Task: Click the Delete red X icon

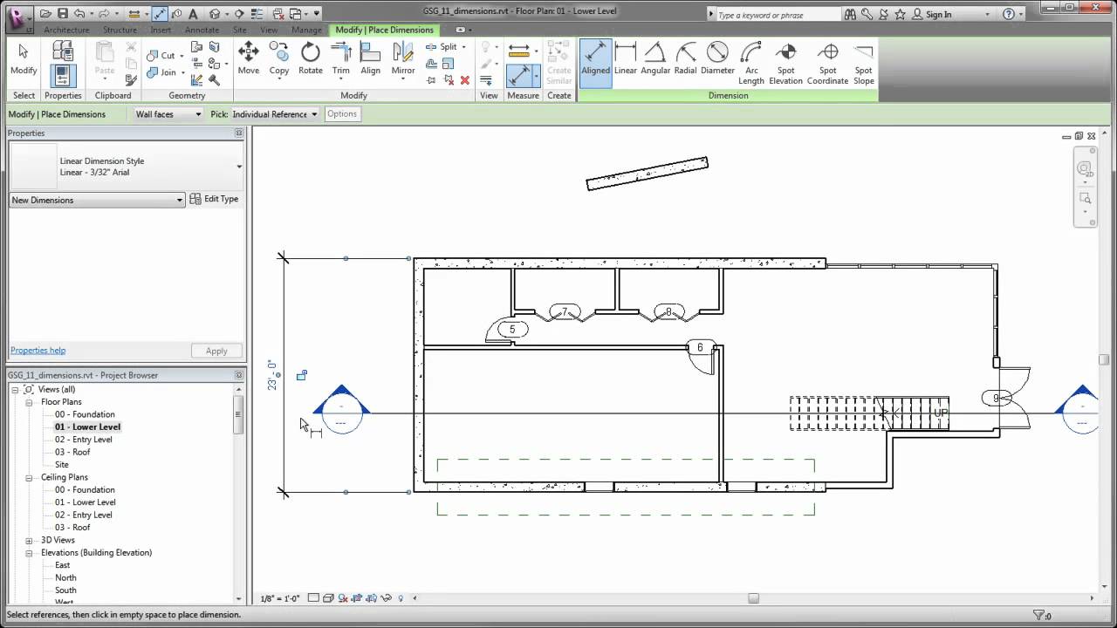Action: [464, 80]
